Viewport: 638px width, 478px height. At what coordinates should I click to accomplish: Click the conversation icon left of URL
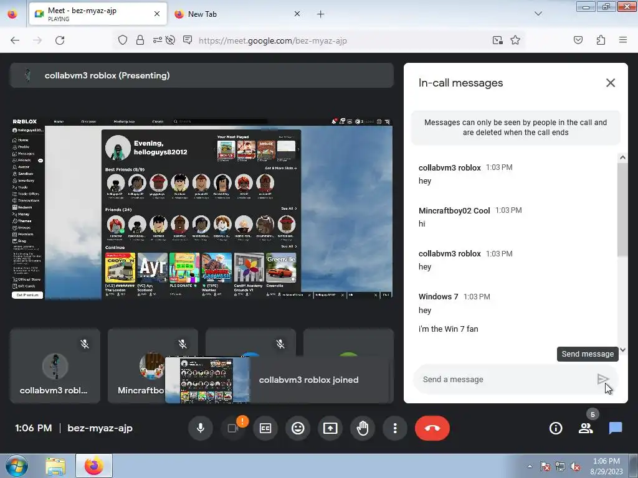click(x=187, y=40)
